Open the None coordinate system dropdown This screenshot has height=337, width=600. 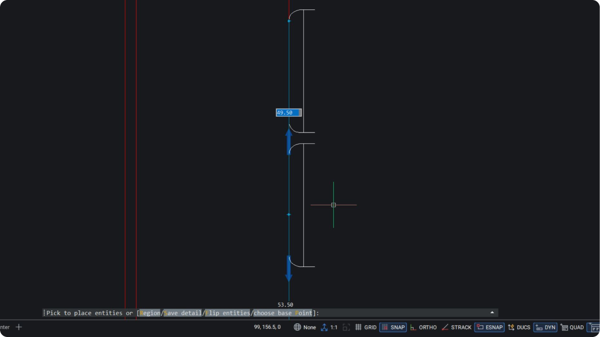pos(310,327)
